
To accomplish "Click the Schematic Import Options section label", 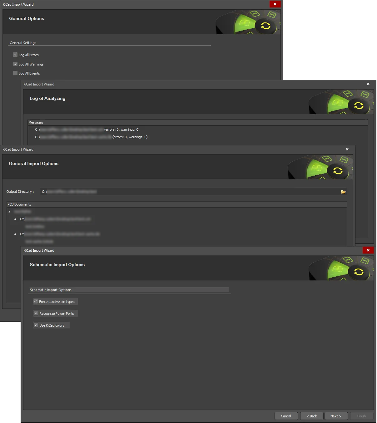I will point(51,290).
